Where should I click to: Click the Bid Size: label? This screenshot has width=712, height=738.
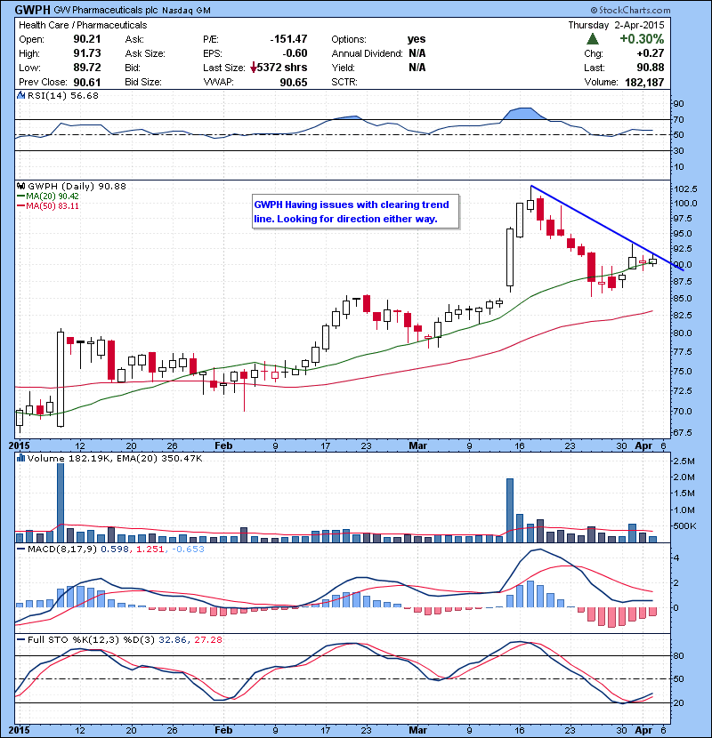coord(143,82)
